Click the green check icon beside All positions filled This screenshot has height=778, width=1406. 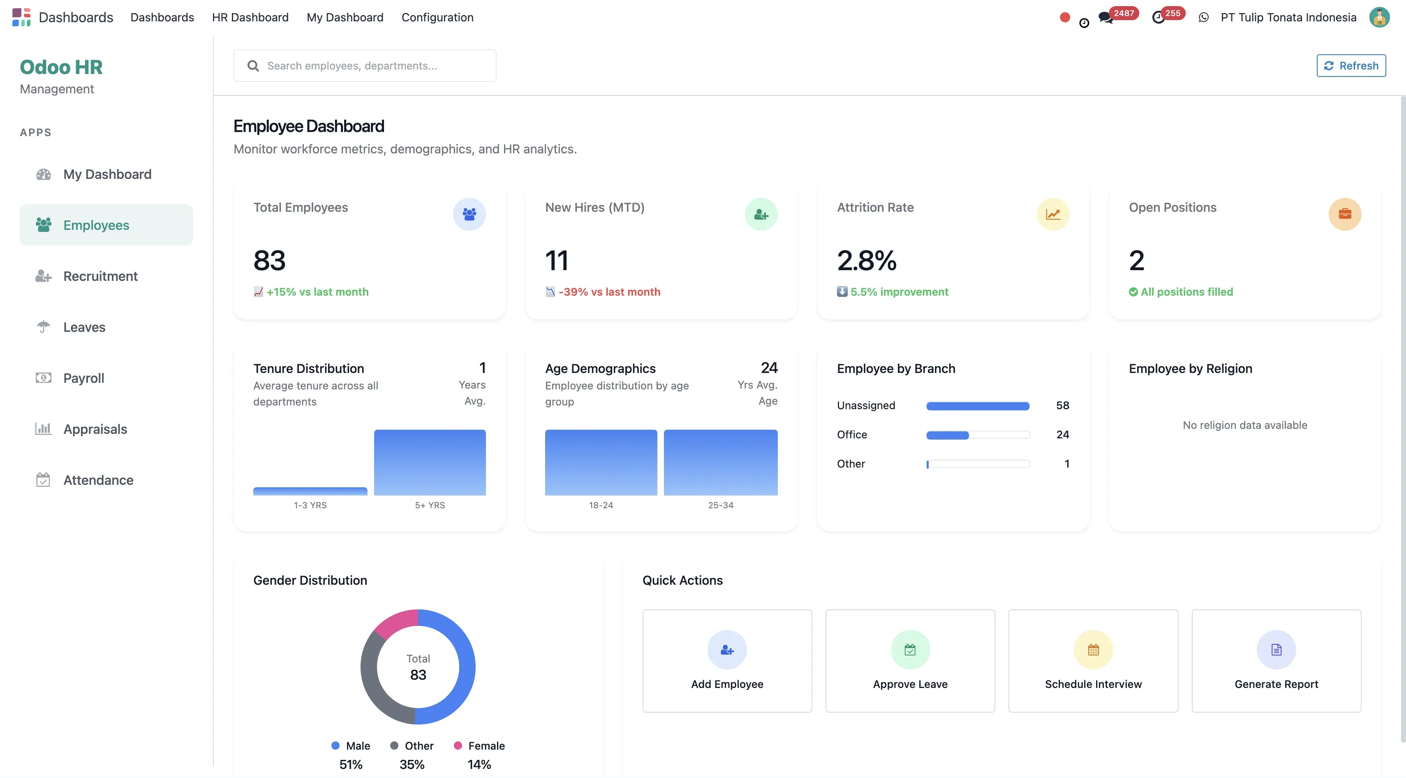tap(1133, 292)
